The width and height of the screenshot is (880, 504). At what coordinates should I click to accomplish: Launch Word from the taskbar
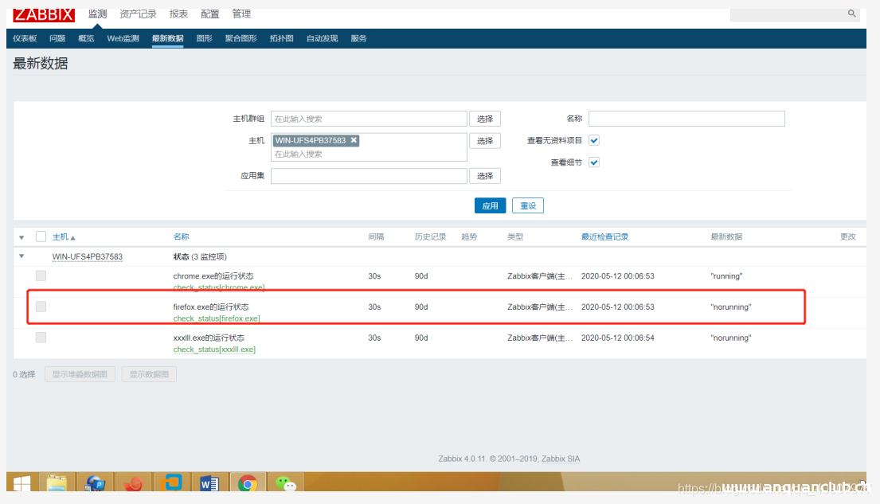[x=209, y=484]
